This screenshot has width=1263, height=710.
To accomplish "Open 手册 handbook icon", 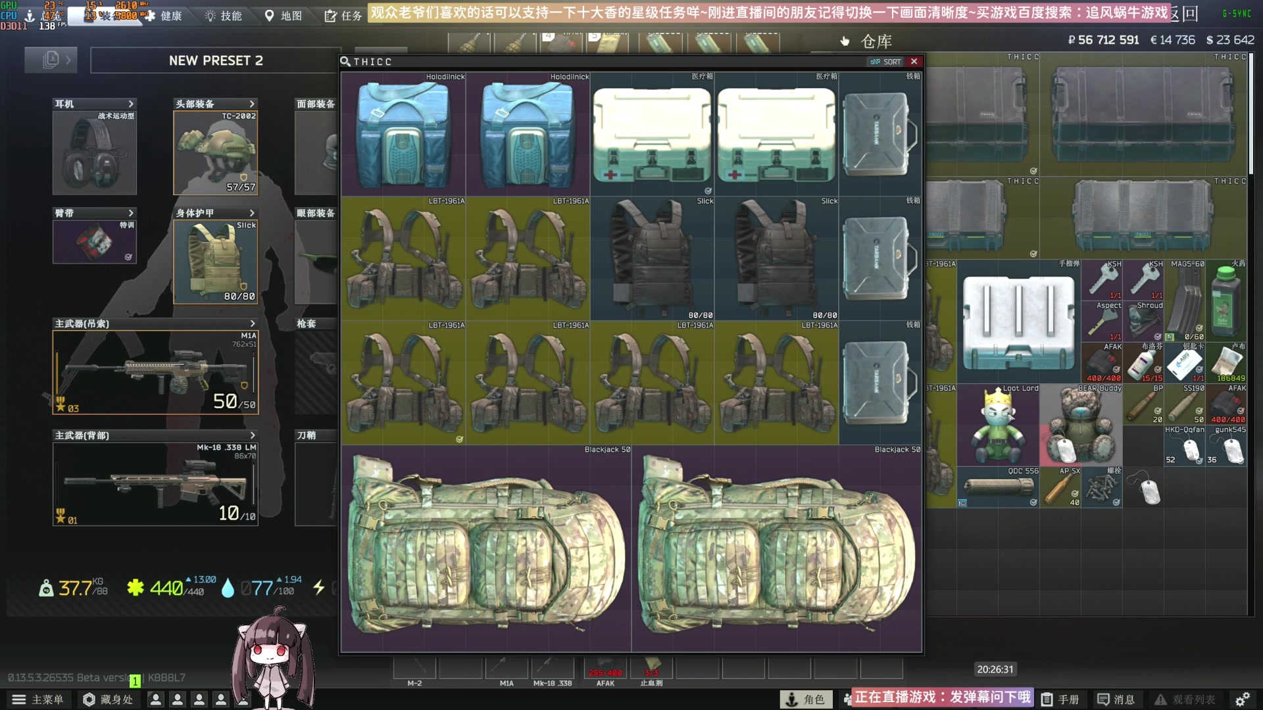I will click(1060, 699).
